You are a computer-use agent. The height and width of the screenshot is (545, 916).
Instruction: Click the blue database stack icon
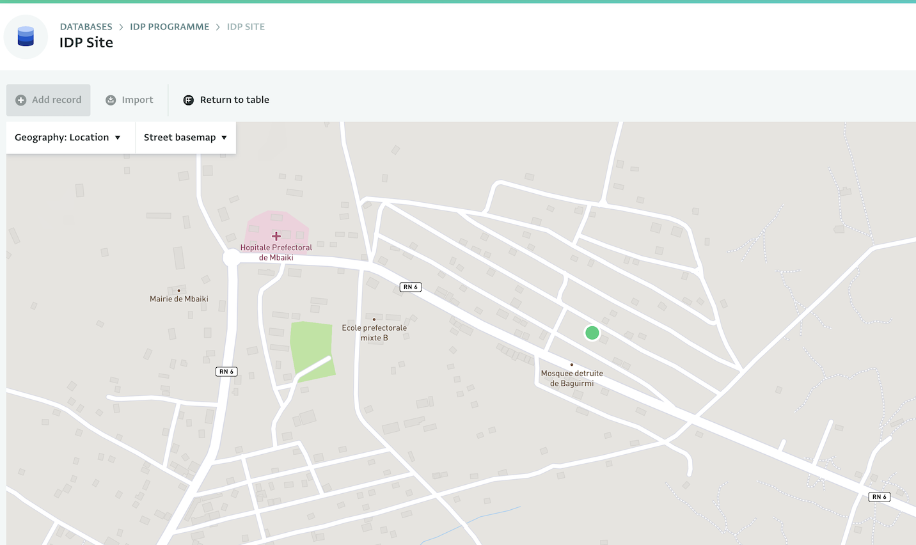coord(26,36)
